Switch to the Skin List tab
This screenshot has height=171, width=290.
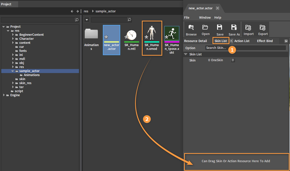pos(221,41)
